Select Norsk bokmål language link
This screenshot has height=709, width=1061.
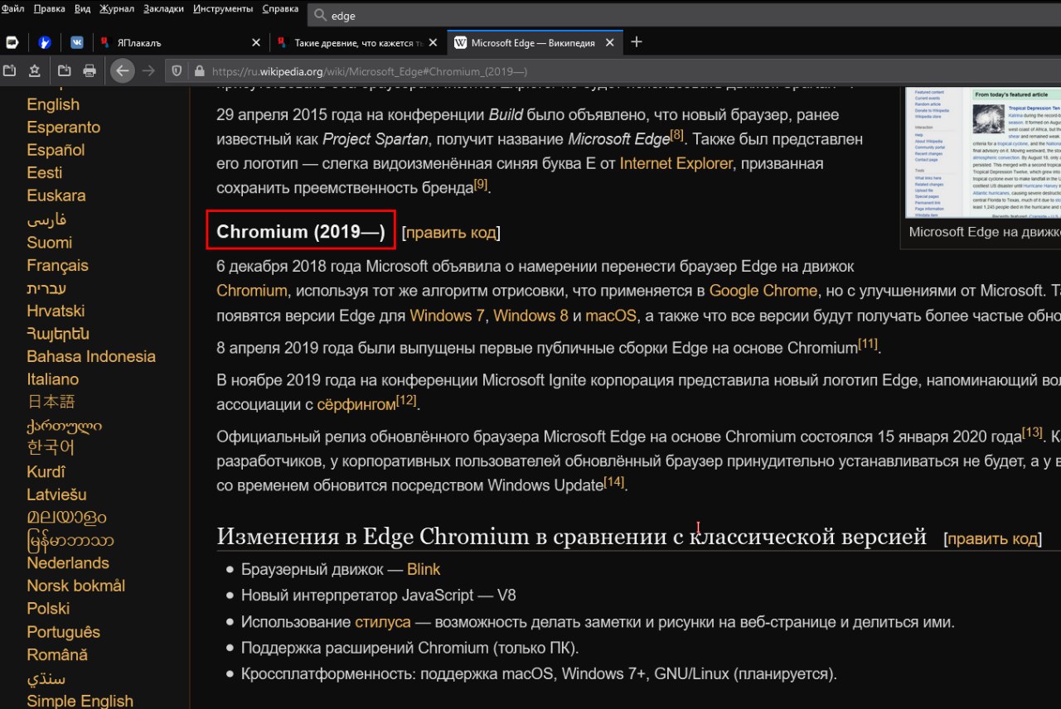coord(76,586)
